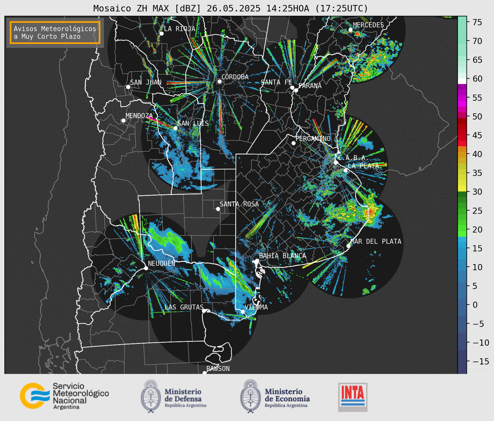Click the 45 dBZ red swatch on the colorbar
The height and width of the screenshot is (421, 494).
click(x=462, y=135)
